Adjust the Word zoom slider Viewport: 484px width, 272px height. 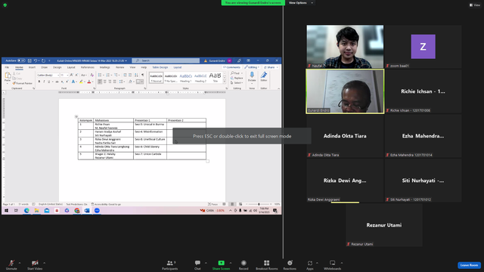click(x=259, y=204)
